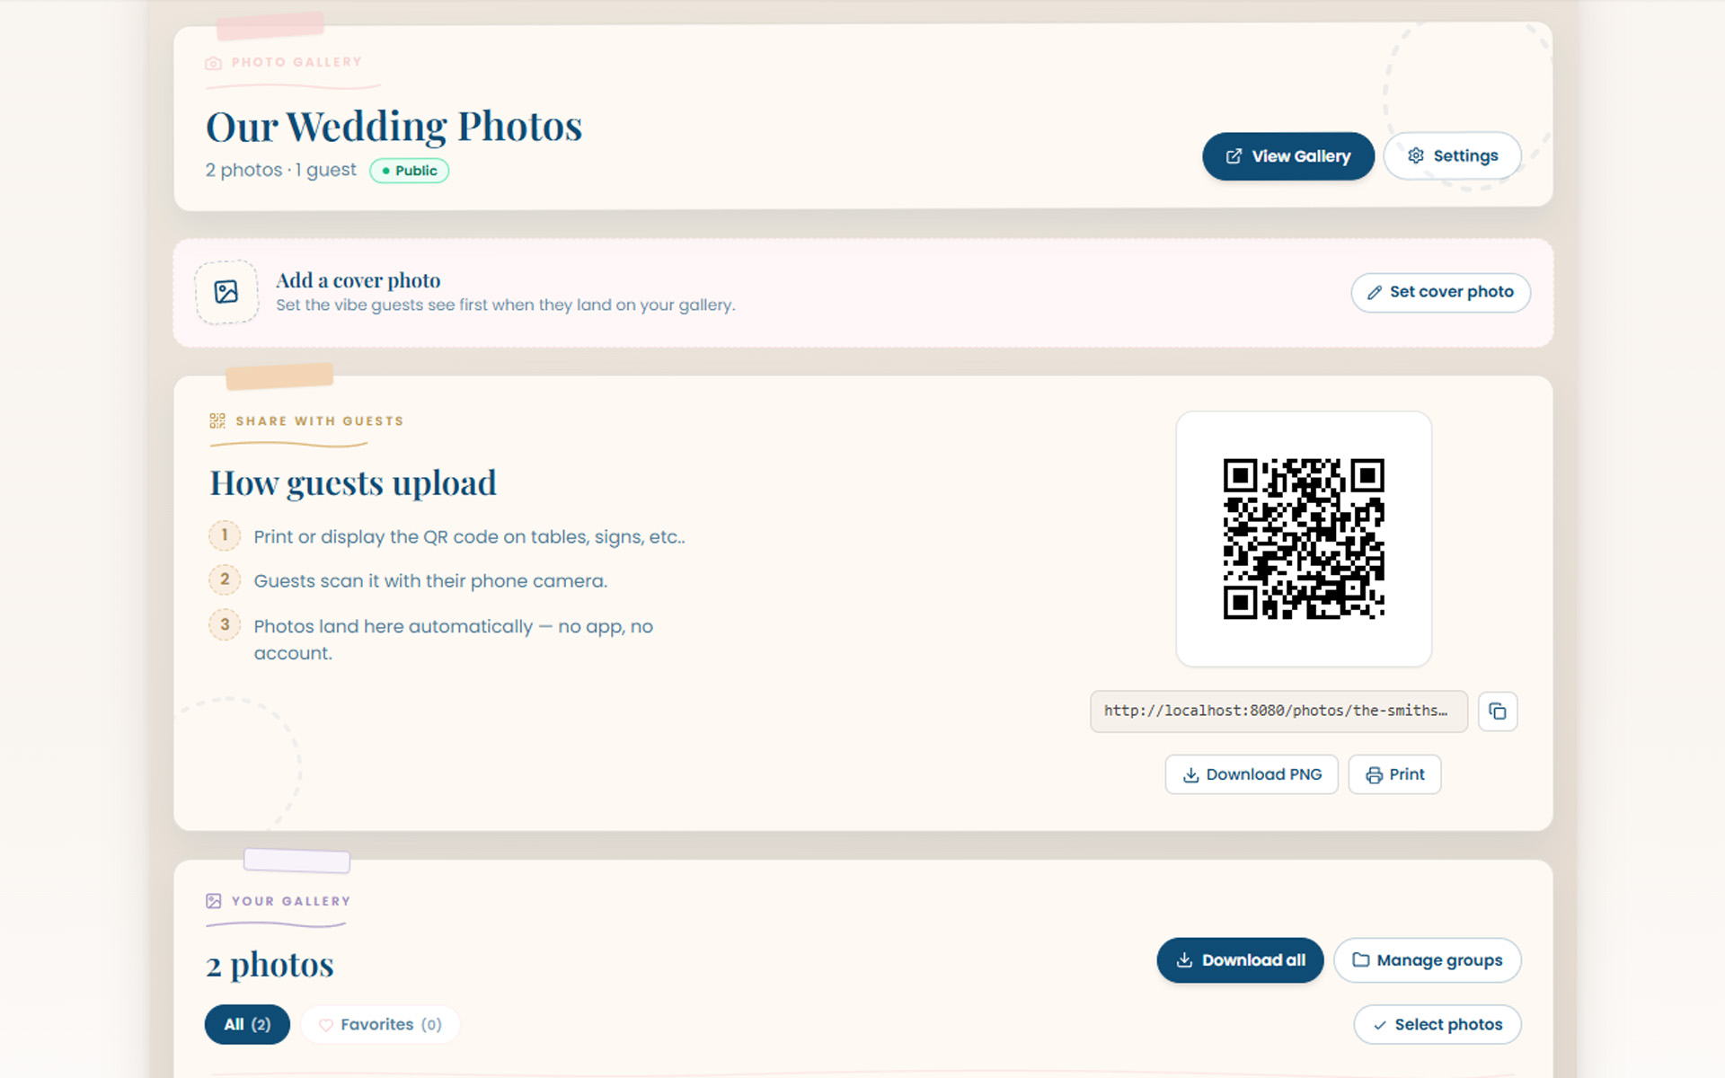Screen dimensions: 1725x1078
Task: Click the "Our Wedding Photos" title
Action: click(x=394, y=127)
